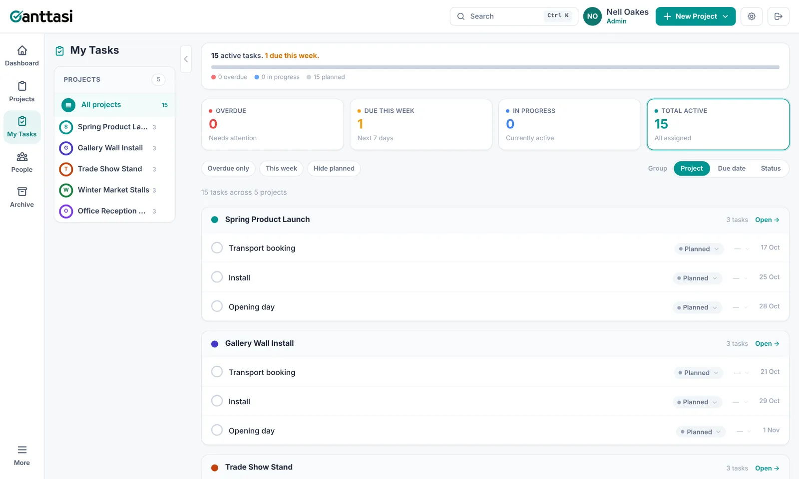Toggle the This week filter
This screenshot has height=479, width=799.
[x=281, y=169]
